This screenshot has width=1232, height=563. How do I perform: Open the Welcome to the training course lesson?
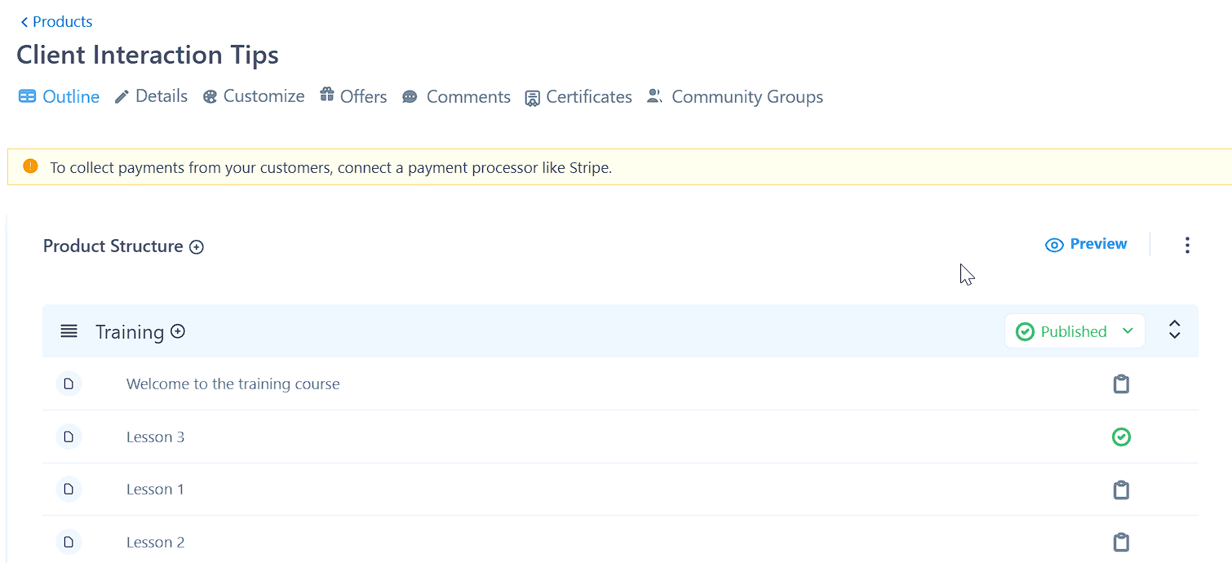233,384
